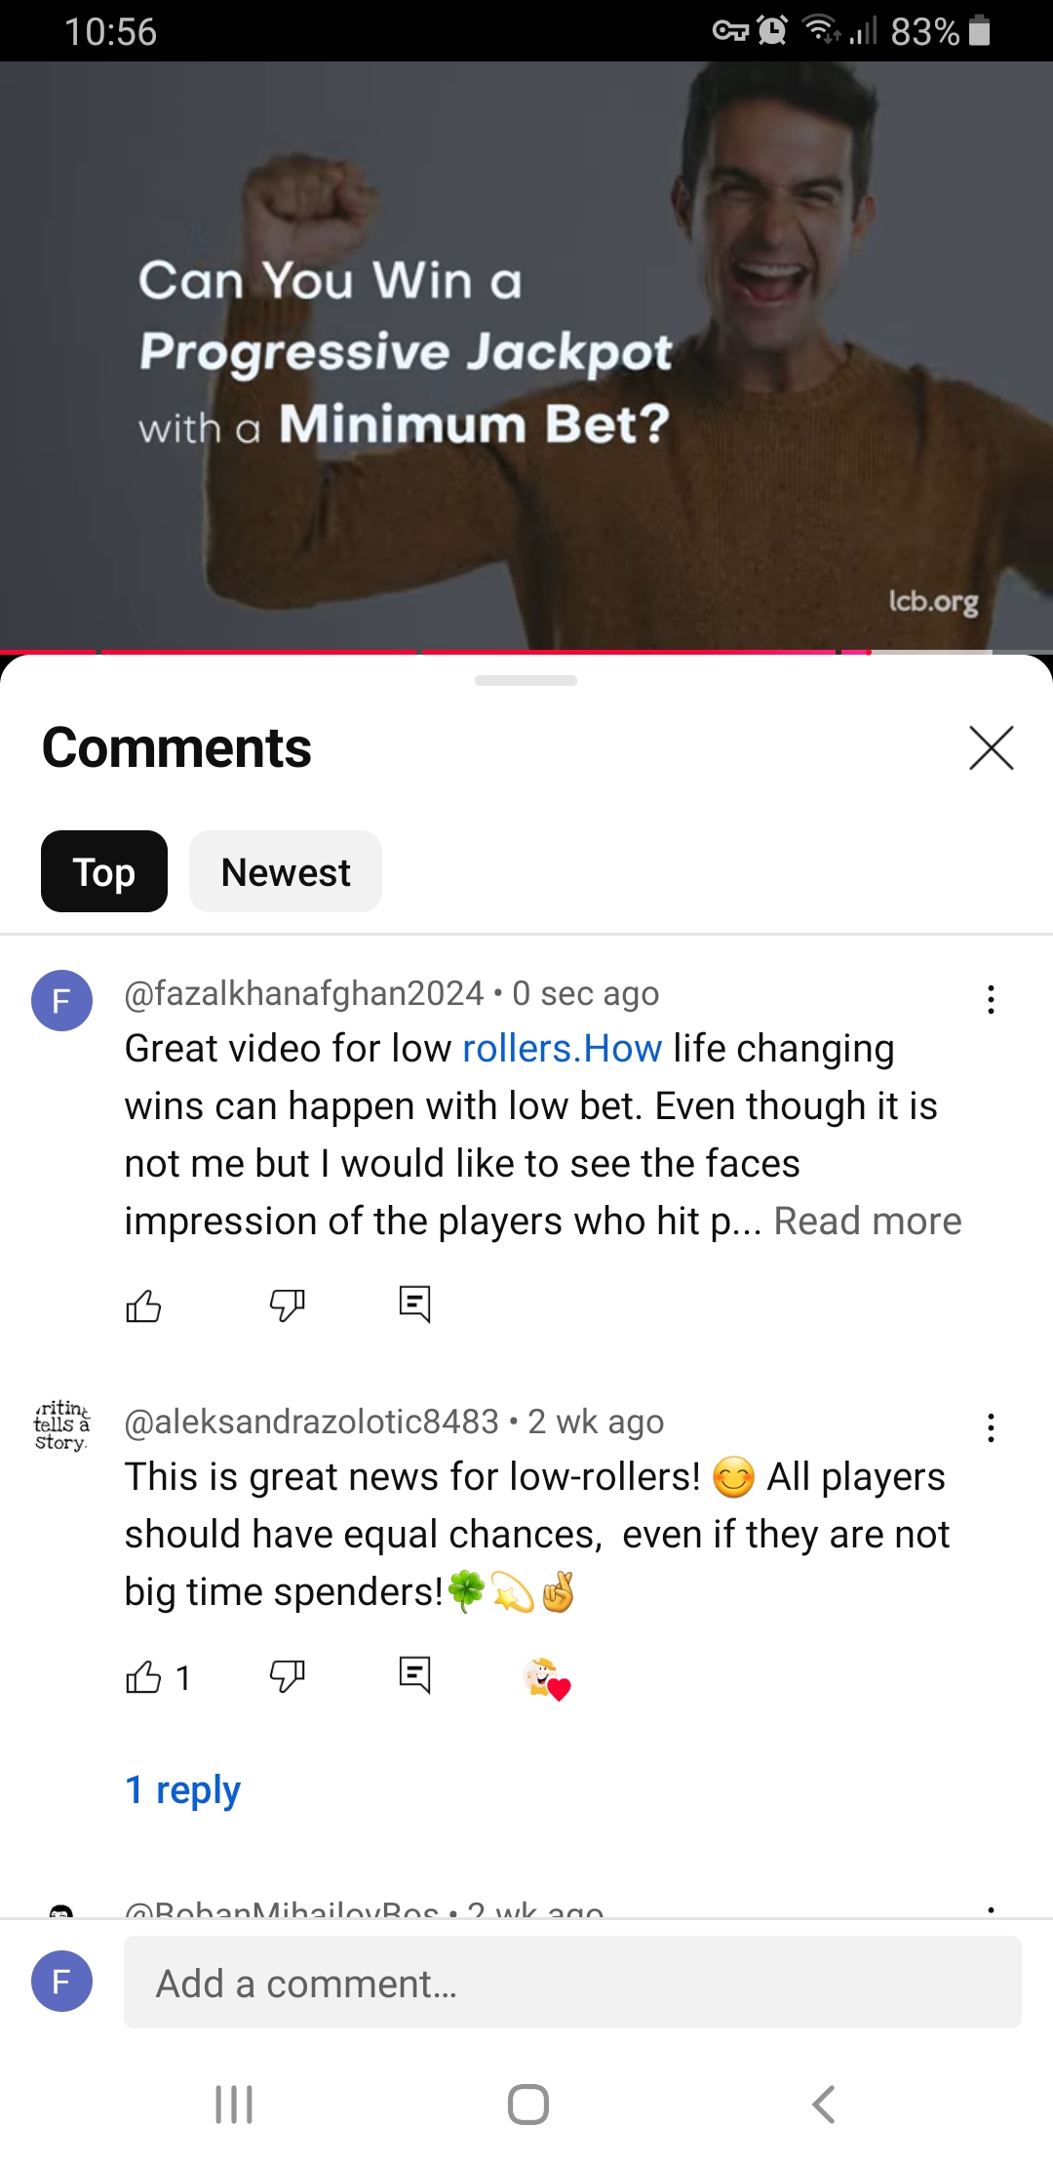Like the fazalkhanafghan2024 comment

coord(143,1305)
